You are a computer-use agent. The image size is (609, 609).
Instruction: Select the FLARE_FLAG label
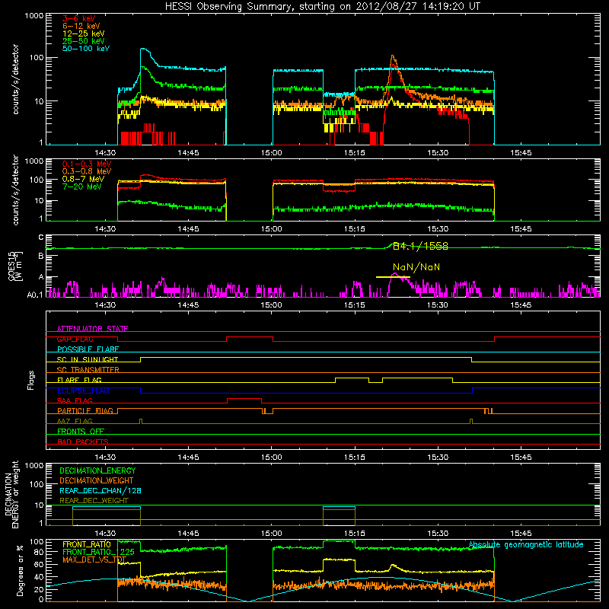[x=79, y=380]
